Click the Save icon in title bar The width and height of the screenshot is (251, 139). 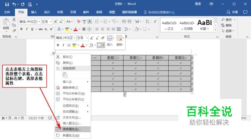(7, 4)
